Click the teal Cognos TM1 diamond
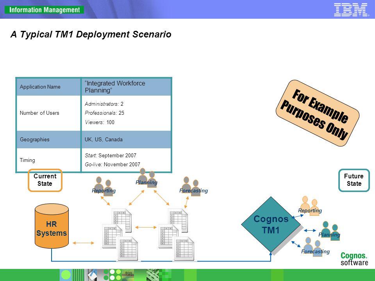 point(271,224)
